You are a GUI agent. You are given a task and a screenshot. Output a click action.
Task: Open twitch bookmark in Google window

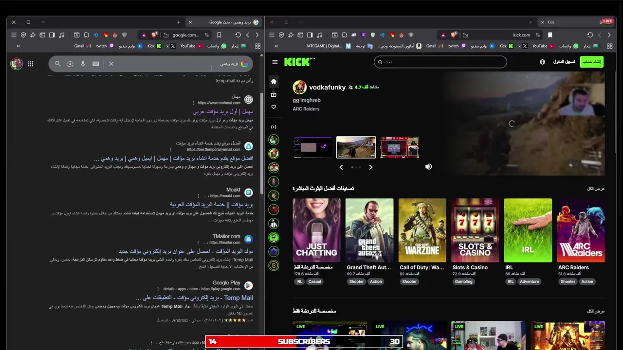[x=105, y=46]
